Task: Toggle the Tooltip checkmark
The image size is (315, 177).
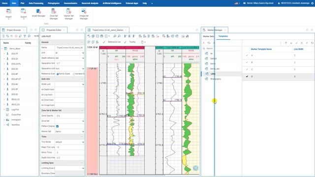Action: point(125,42)
